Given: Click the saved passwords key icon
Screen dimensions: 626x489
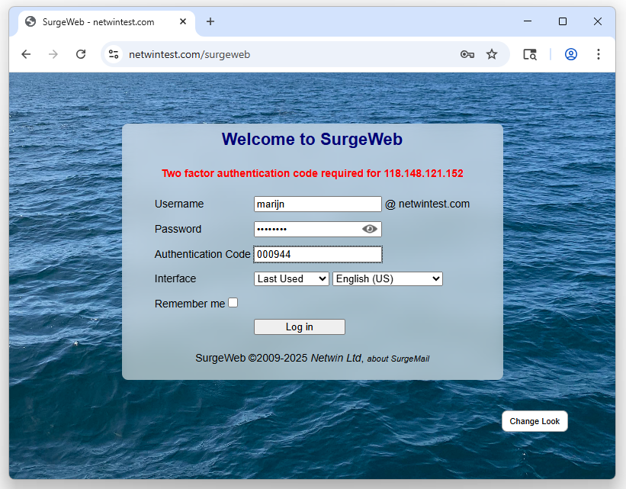Looking at the screenshot, I should pyautogui.click(x=467, y=54).
